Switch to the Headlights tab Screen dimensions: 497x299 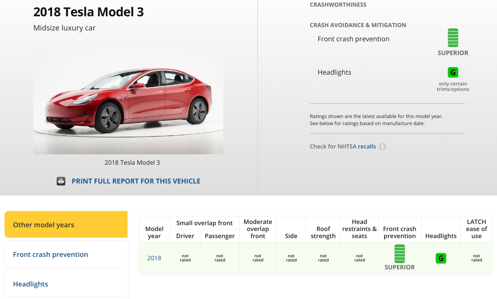66,284
